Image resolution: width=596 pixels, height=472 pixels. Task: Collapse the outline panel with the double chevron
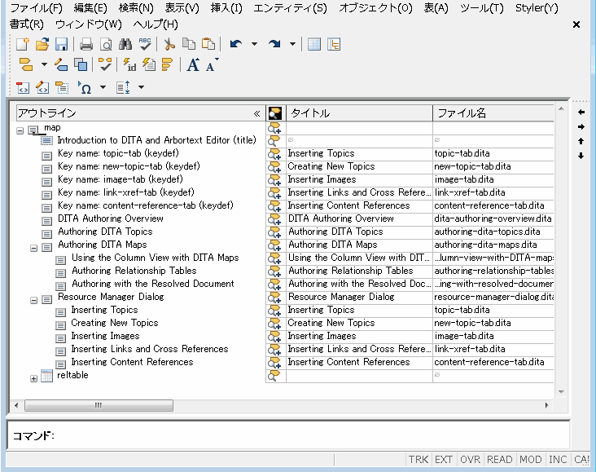coord(257,113)
